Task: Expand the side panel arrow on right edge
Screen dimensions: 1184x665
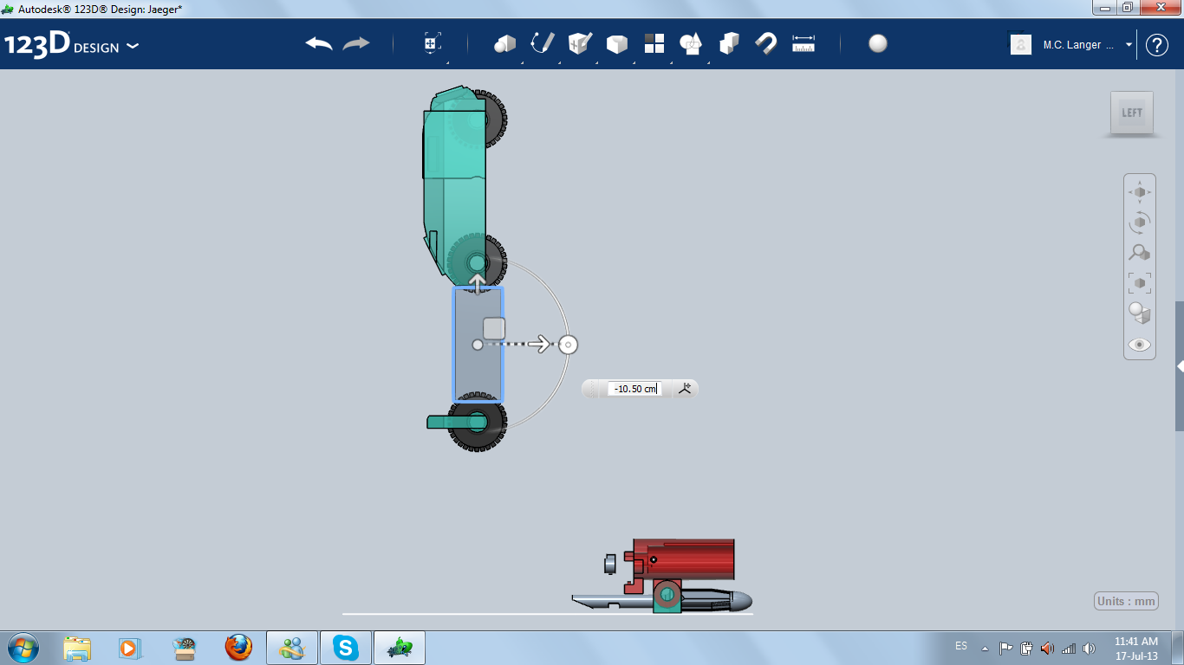Action: point(1180,367)
